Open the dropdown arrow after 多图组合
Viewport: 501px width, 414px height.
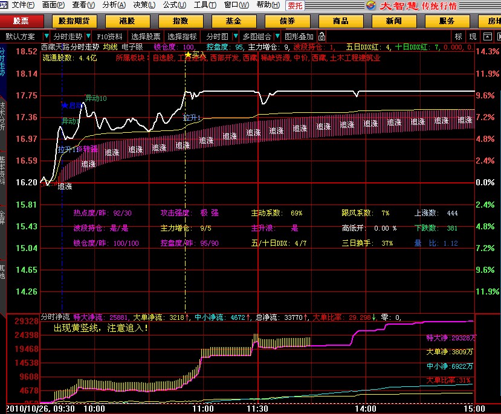coord(277,37)
